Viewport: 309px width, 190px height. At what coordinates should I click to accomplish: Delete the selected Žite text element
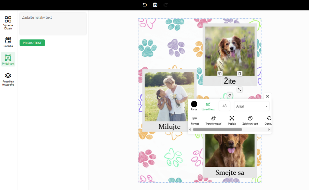coord(240,74)
